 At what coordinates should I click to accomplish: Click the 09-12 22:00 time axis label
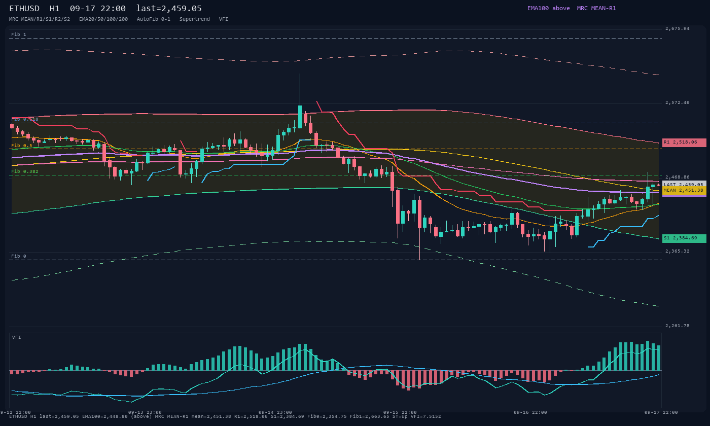coord(16,412)
